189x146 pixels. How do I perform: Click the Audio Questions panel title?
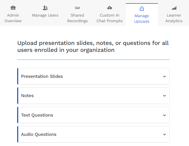tap(39, 134)
